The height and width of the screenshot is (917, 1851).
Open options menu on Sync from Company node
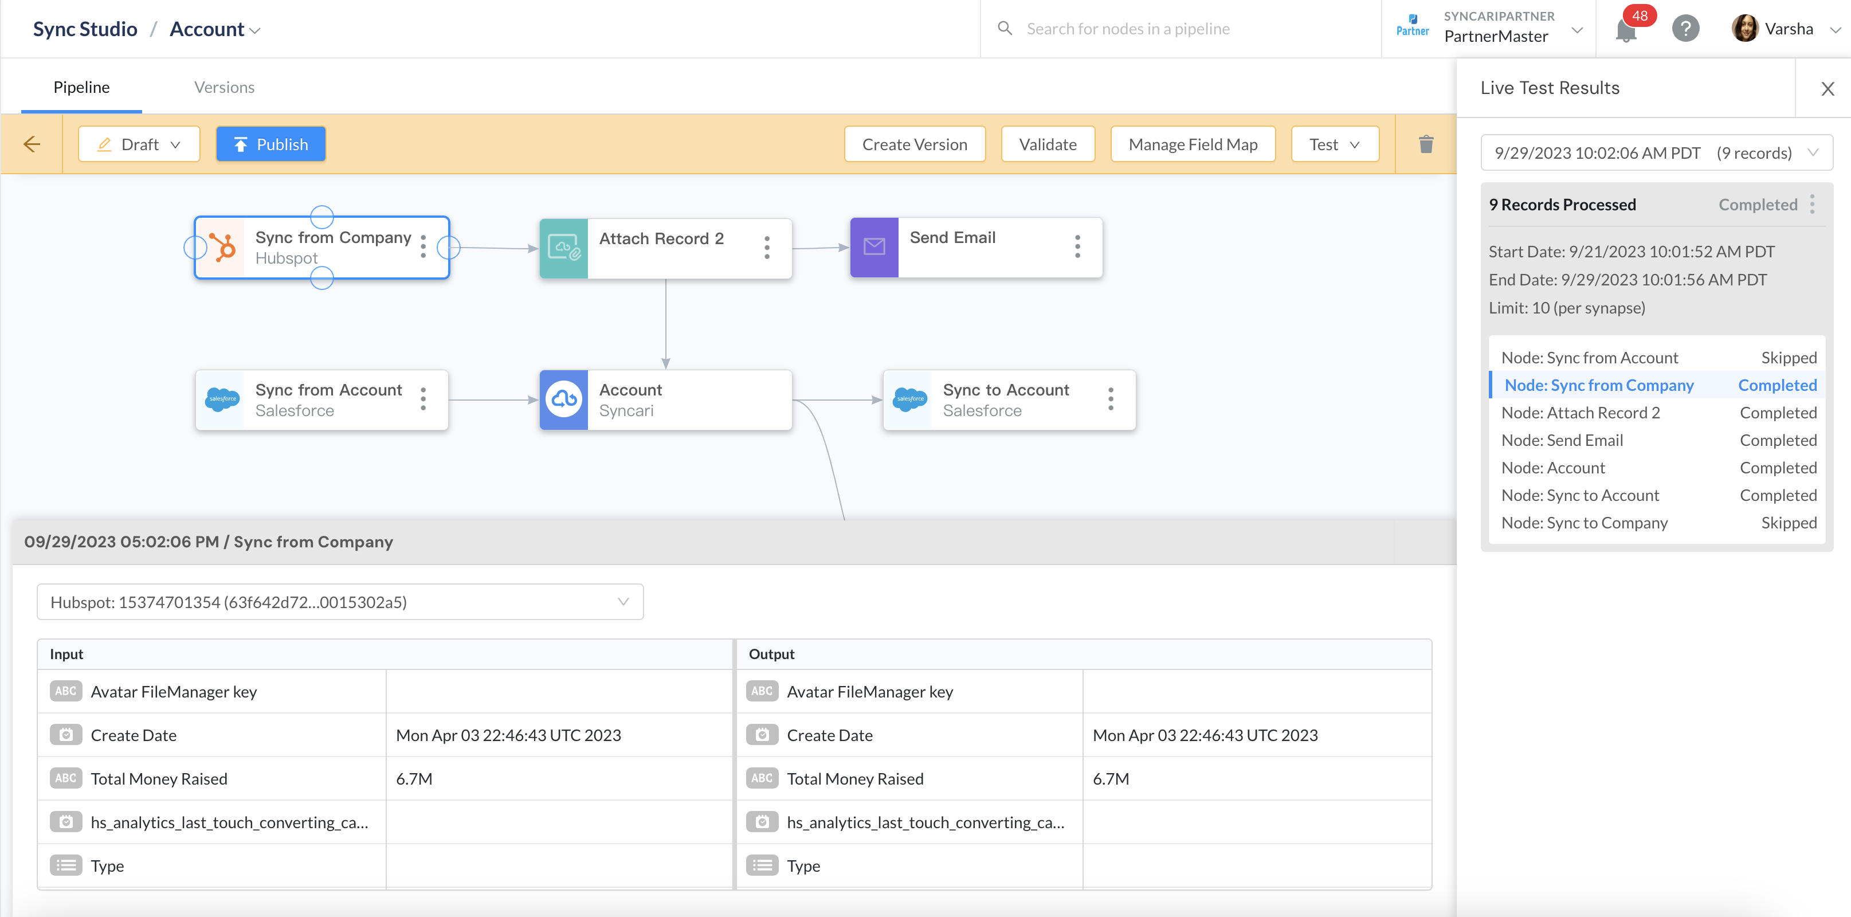tap(423, 246)
